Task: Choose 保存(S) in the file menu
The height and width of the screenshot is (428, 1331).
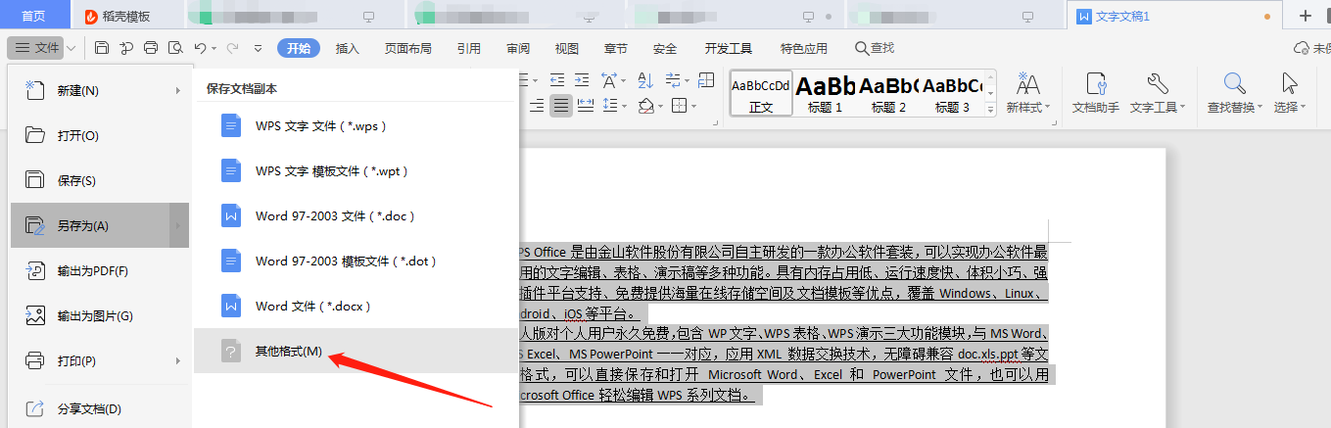Action: [x=100, y=180]
